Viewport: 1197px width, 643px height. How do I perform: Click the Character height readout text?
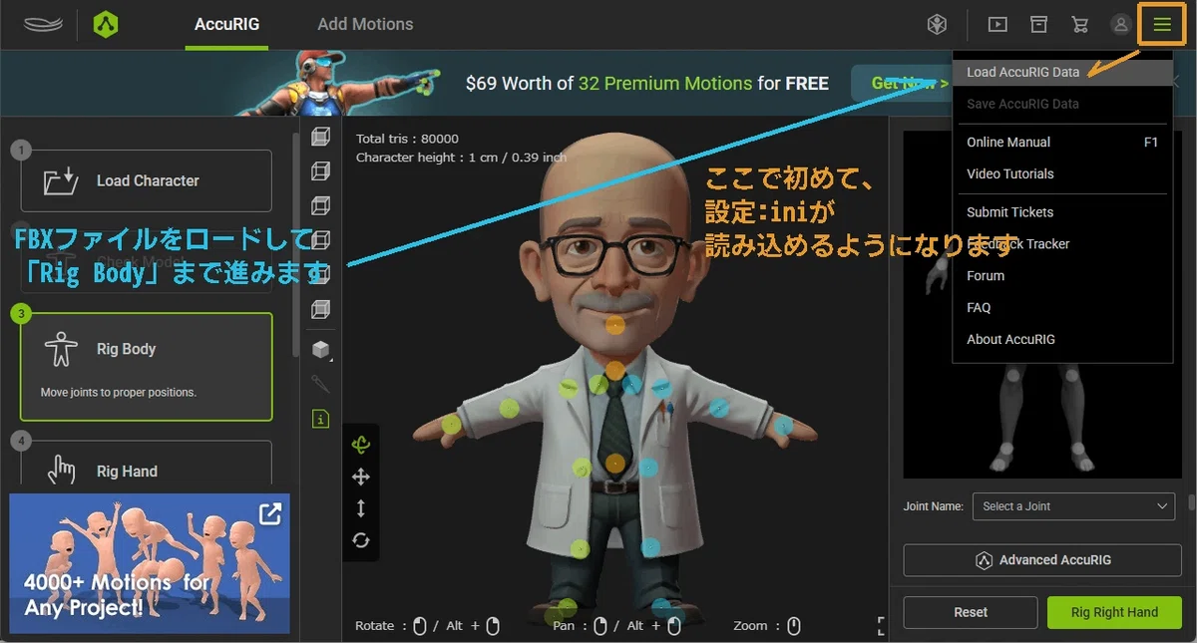pyautogui.click(x=461, y=158)
